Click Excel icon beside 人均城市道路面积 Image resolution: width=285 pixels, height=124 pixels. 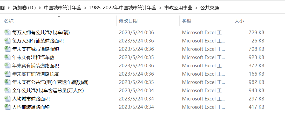tap(7, 99)
